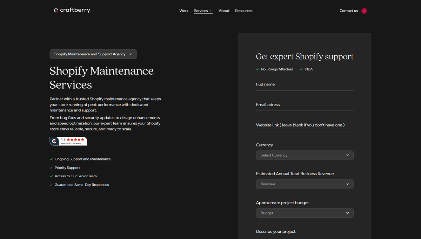Screen dimensions: 421x239
Task: Click the checkmark next to NDA
Action: pos(301,69)
